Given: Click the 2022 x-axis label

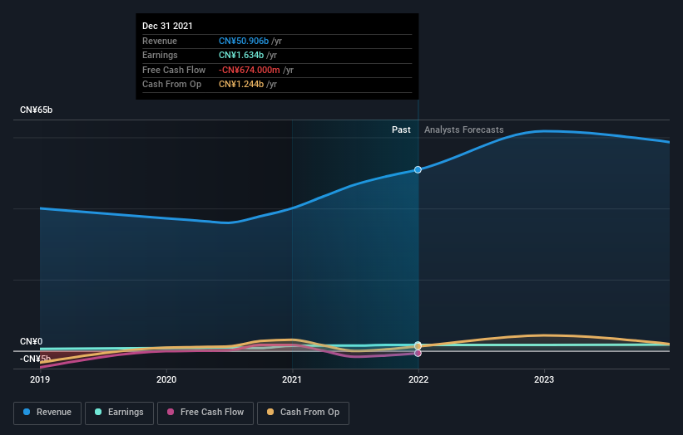Looking at the screenshot, I should pyautogui.click(x=418, y=379).
